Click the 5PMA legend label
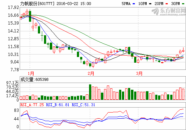The image size is (186, 130). coord(126,4)
